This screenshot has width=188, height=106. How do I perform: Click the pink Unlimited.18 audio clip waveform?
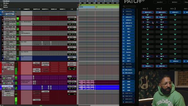[87, 82]
